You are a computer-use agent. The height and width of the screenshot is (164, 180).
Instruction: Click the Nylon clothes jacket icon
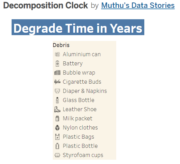click(57, 128)
